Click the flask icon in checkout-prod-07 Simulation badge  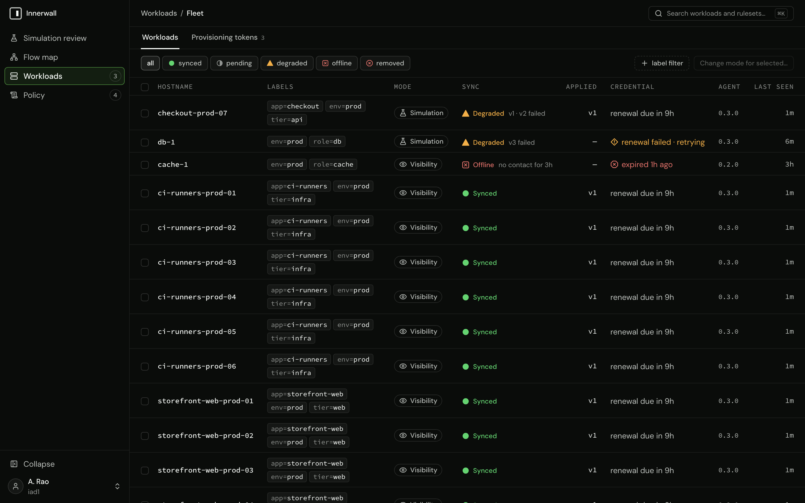click(x=403, y=113)
